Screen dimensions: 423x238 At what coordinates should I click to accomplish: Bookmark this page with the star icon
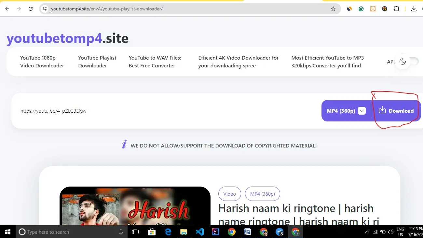[333, 9]
